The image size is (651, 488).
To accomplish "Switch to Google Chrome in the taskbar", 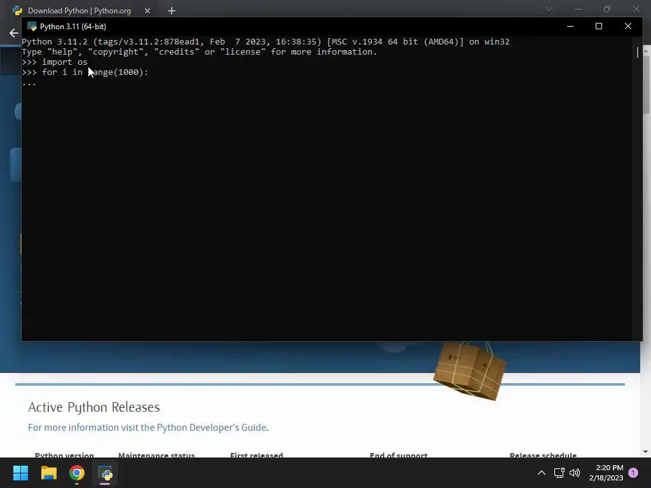I will point(77,473).
